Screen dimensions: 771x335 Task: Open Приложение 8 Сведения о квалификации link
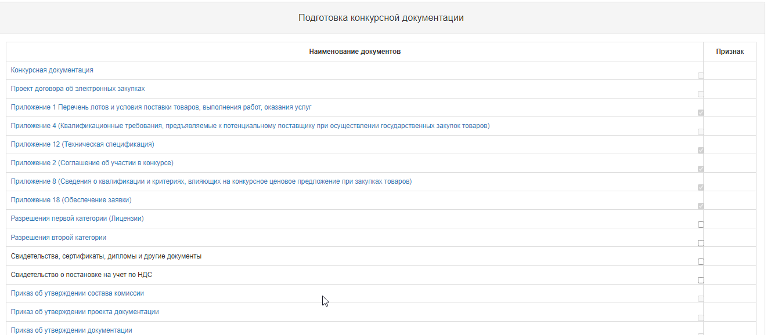(211, 181)
